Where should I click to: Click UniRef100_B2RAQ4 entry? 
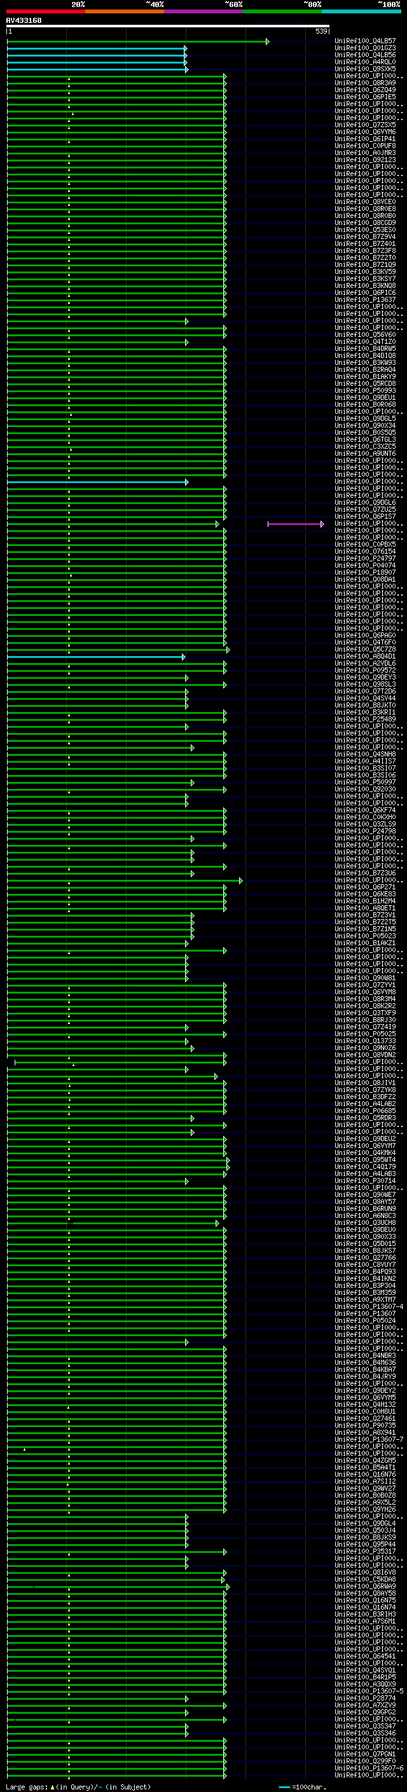pos(365,369)
